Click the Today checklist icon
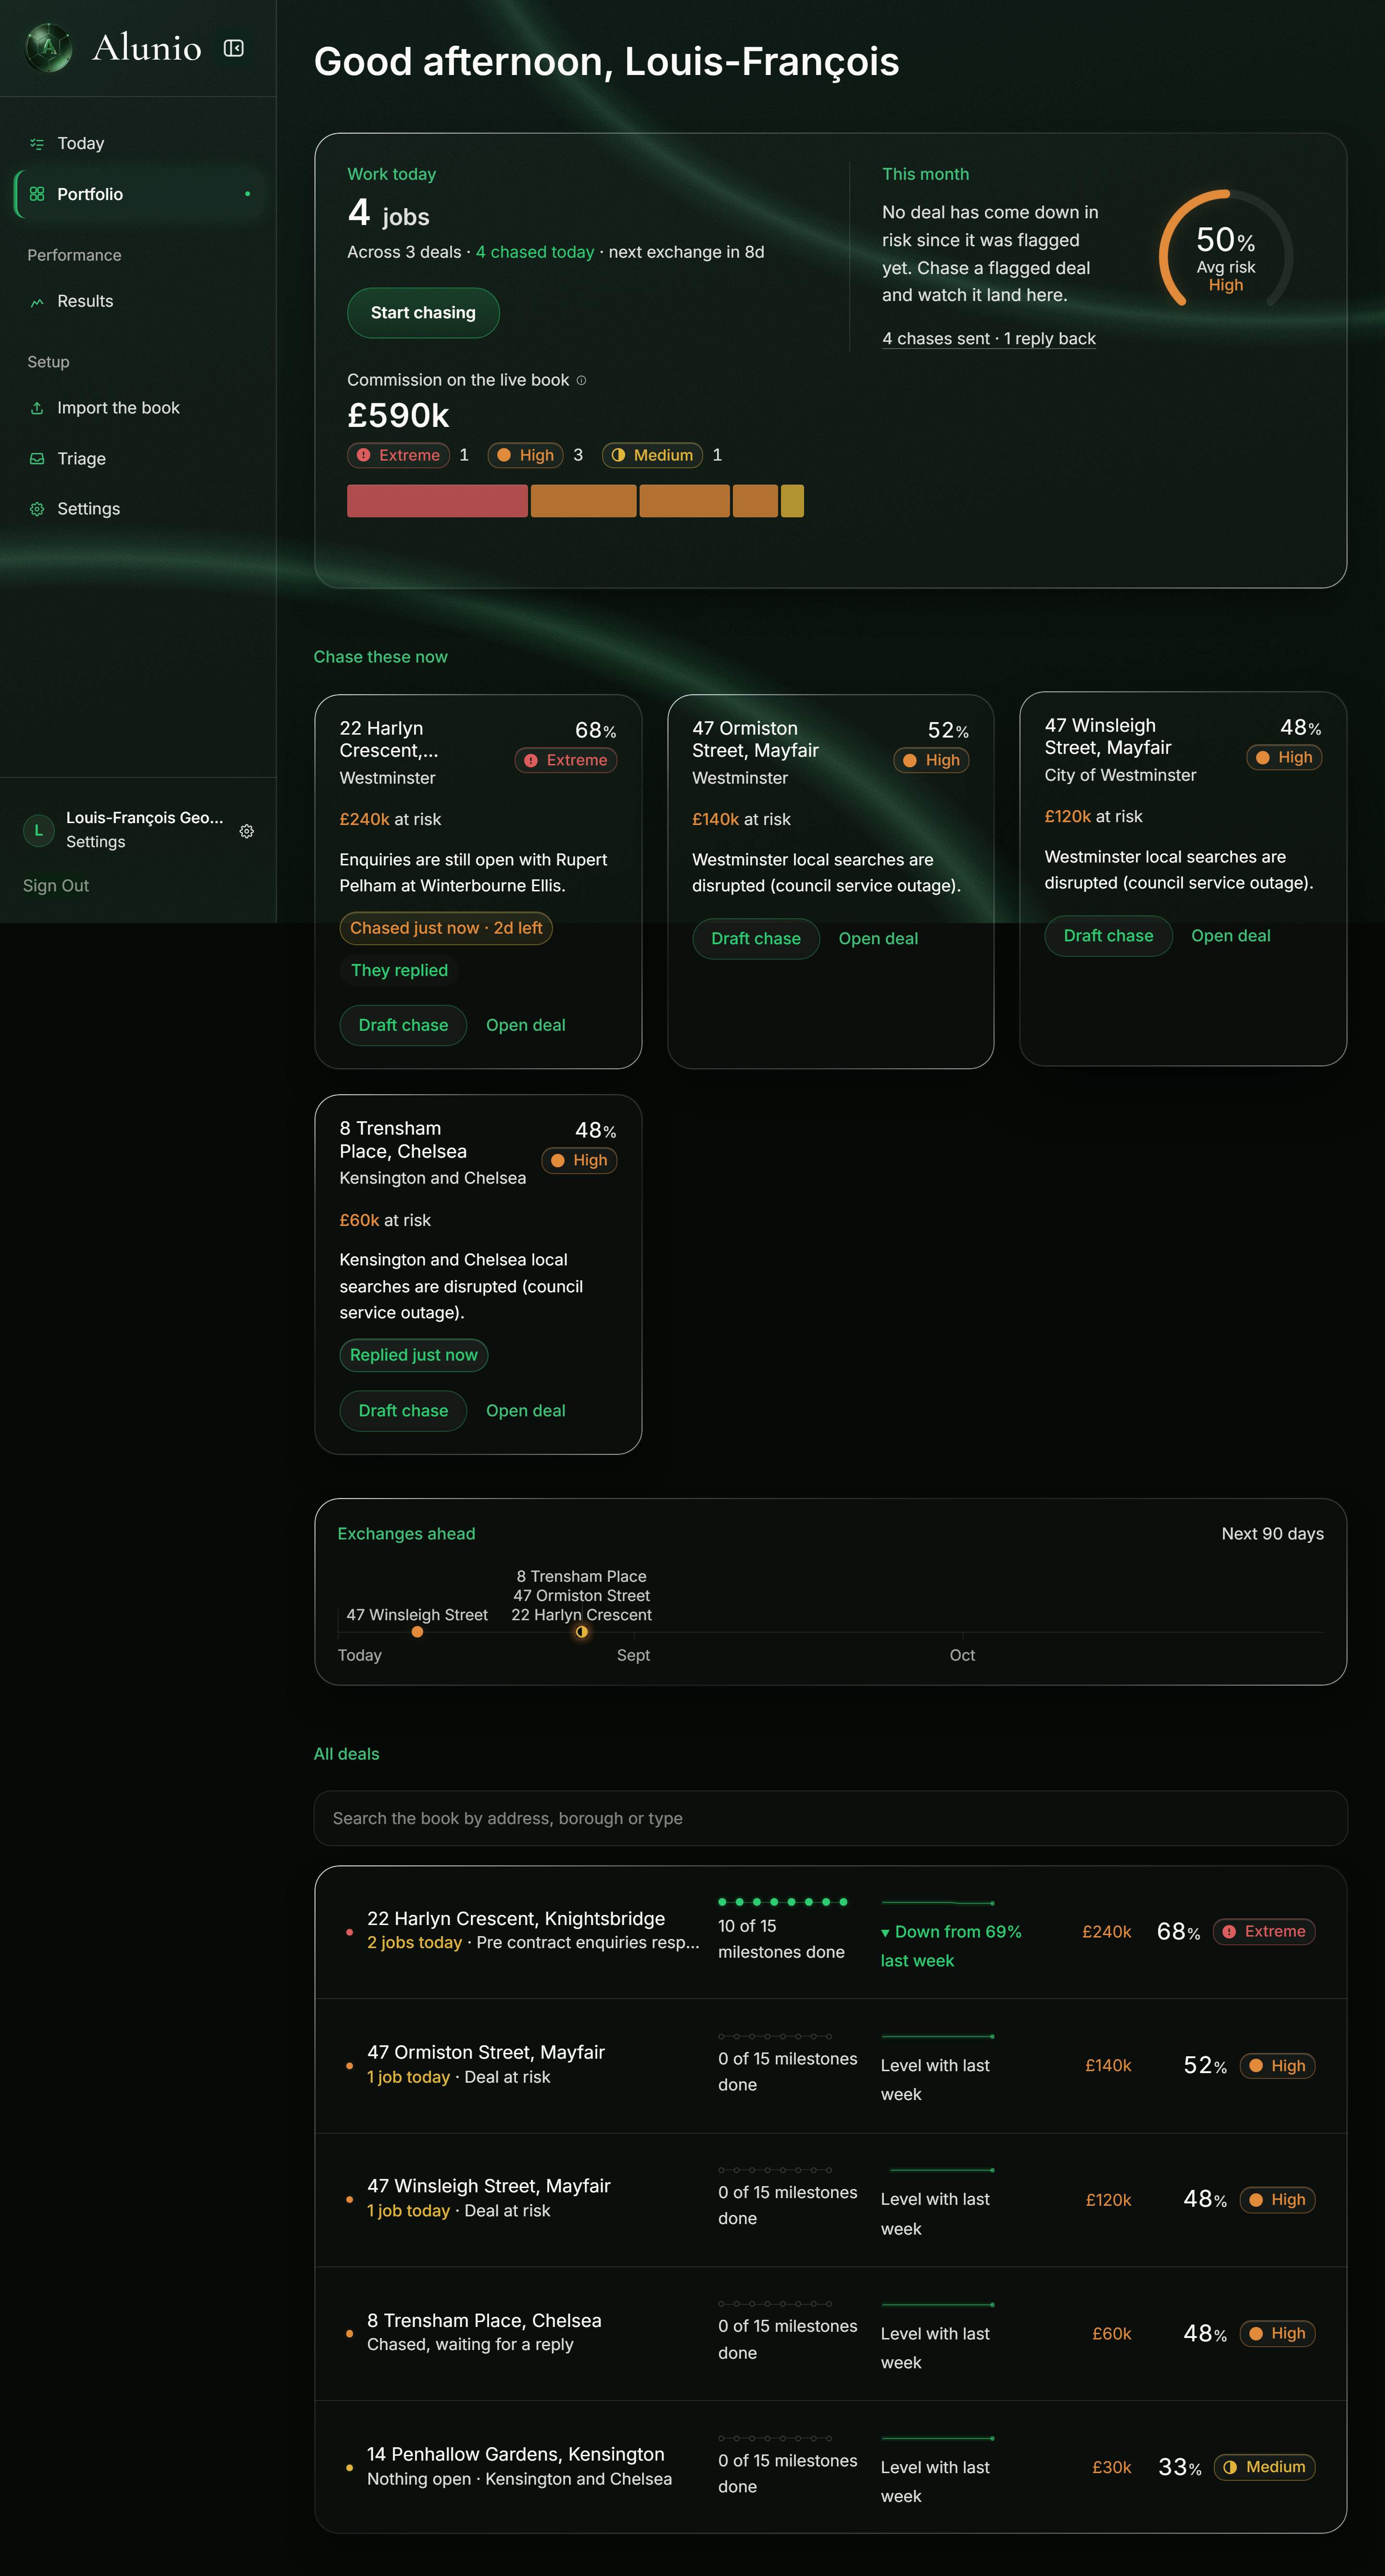This screenshot has height=2576, width=1385. pyautogui.click(x=37, y=144)
